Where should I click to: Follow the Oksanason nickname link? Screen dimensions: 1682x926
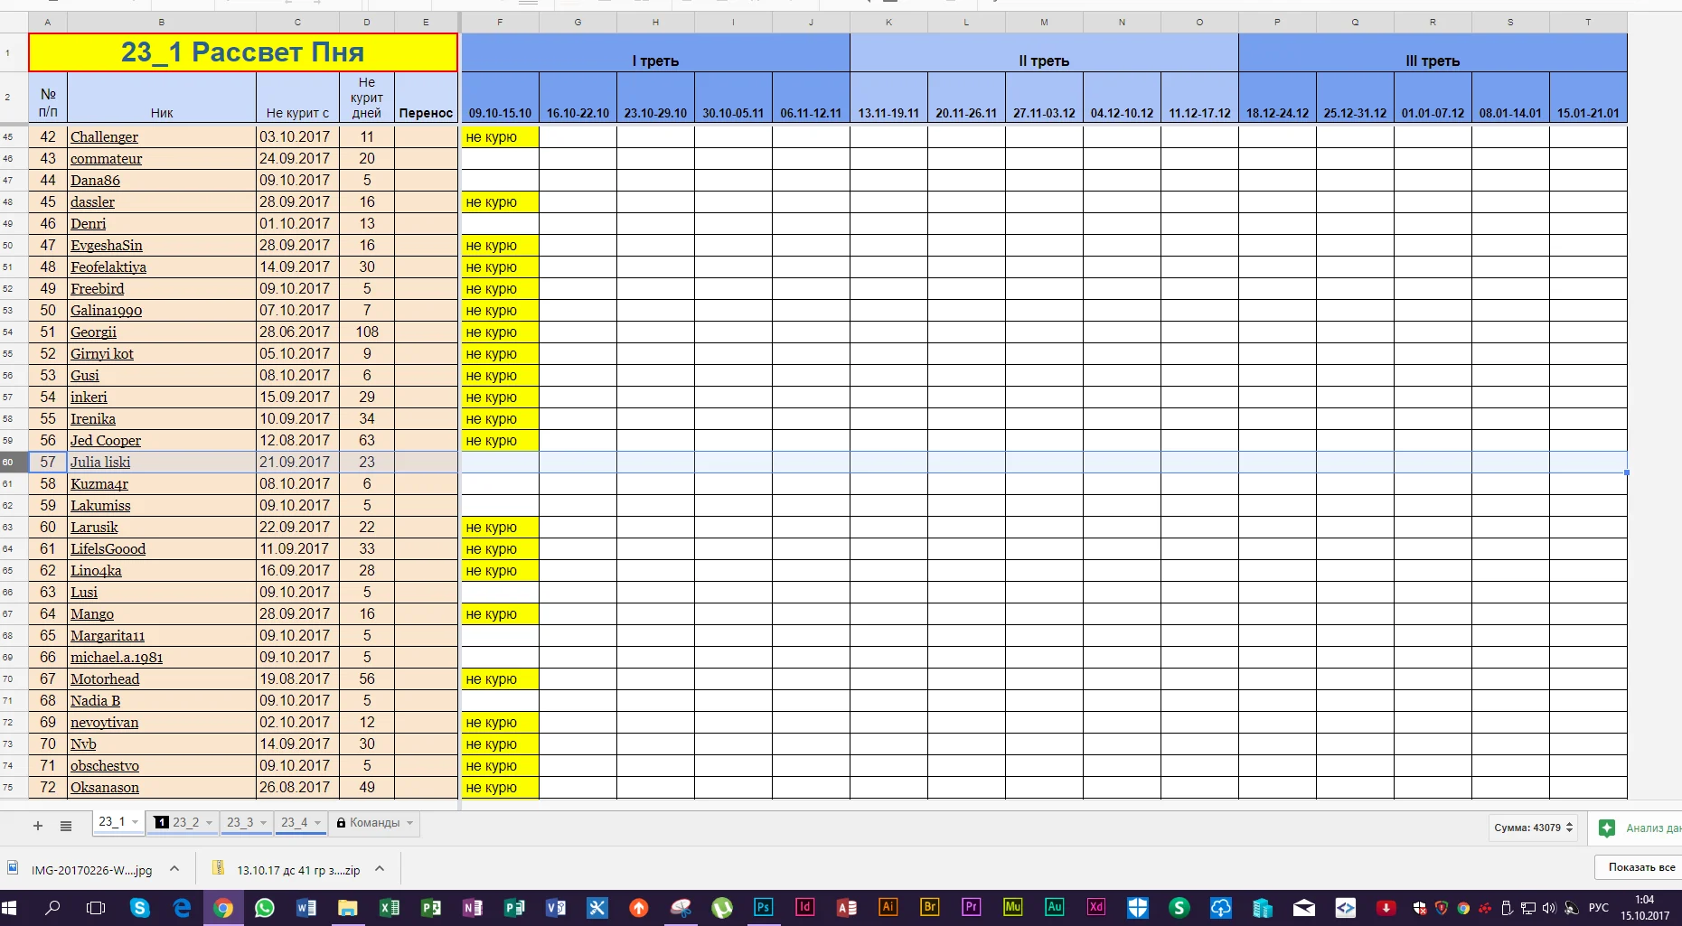click(x=105, y=788)
